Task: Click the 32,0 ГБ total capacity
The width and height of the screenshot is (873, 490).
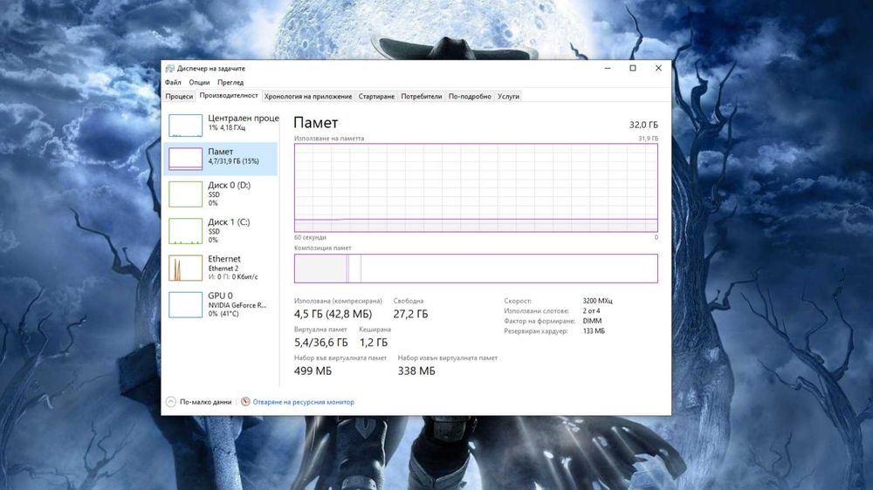Action: click(643, 125)
